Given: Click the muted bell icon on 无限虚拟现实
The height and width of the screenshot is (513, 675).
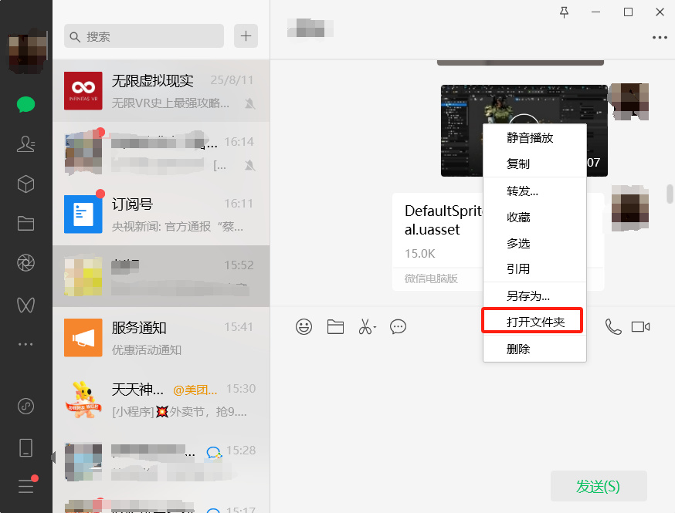Looking at the screenshot, I should pos(249,103).
